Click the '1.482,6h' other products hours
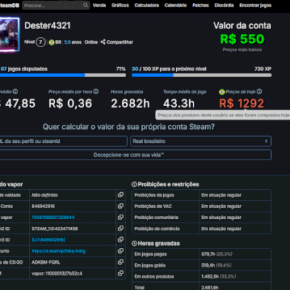 [210, 276]
